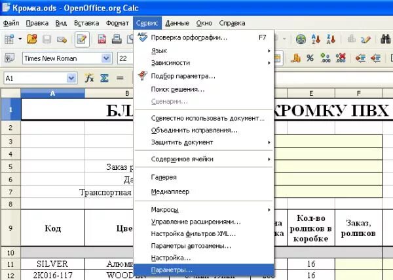Screen dimensions: 393x280
Task: Click the font size field showing 22
Action: click(125, 58)
